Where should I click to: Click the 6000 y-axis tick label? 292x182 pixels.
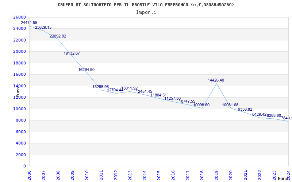21,132
